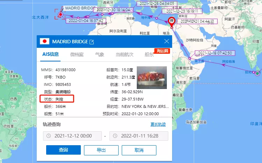The width and height of the screenshot is (262, 163).
Task: Click the container ship photo thumbnail
Action: pyautogui.click(x=152, y=77)
